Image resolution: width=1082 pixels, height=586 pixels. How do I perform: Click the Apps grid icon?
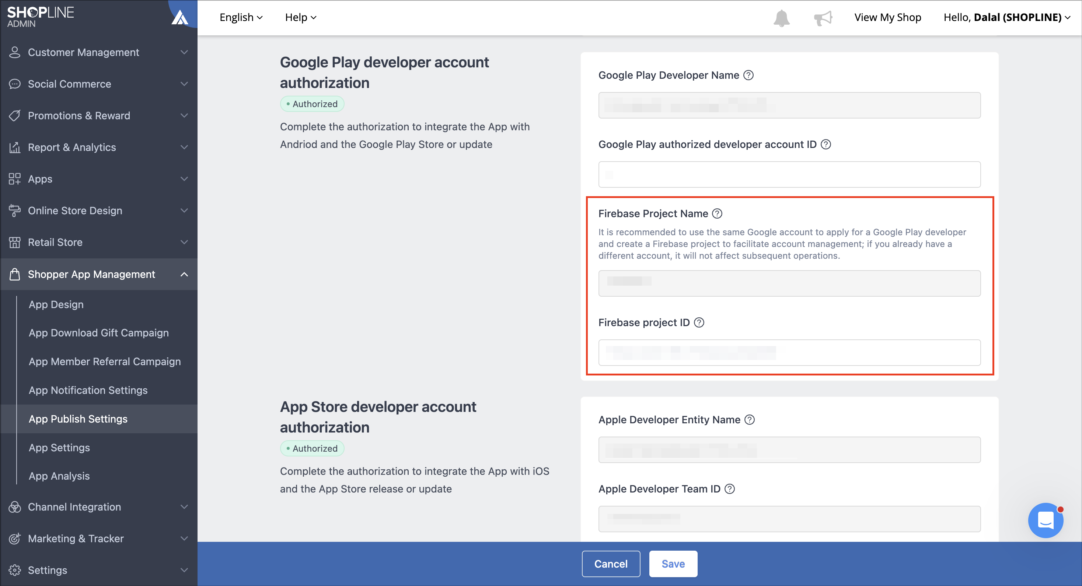coord(15,179)
